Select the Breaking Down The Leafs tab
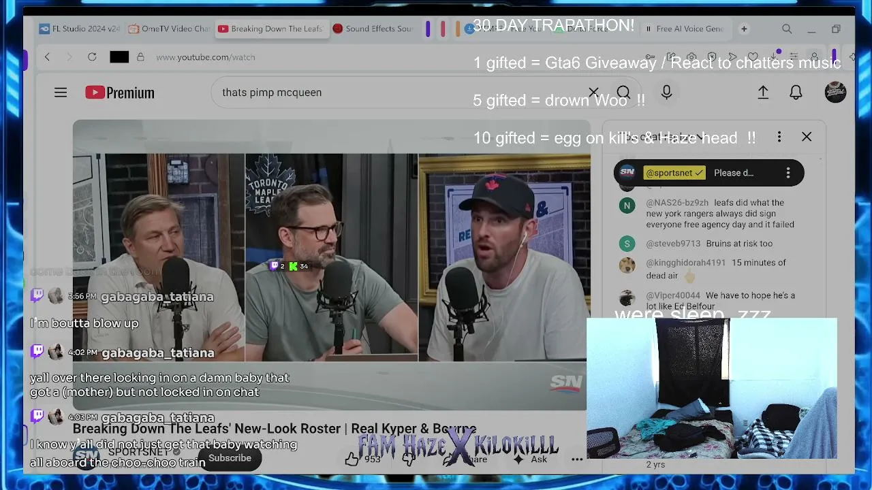872x490 pixels. pyautogui.click(x=270, y=29)
